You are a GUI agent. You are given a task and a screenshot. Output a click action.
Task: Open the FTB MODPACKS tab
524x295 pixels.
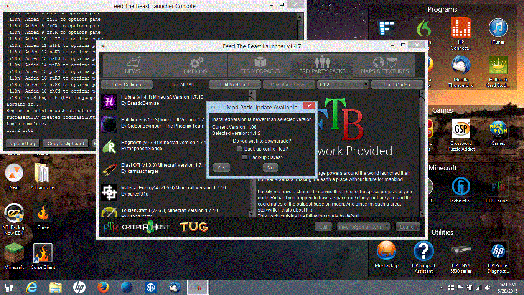click(x=260, y=65)
